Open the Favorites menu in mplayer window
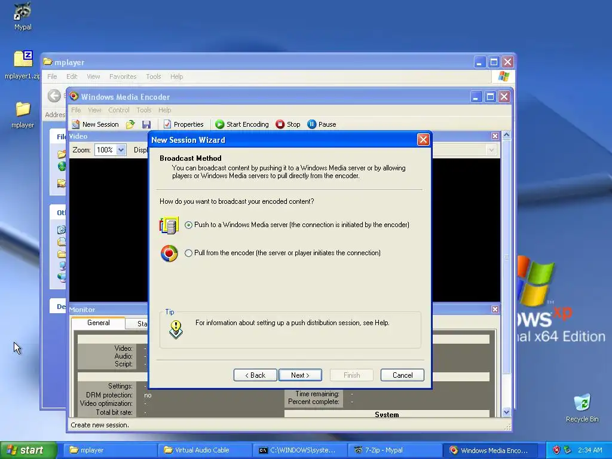 click(123, 76)
